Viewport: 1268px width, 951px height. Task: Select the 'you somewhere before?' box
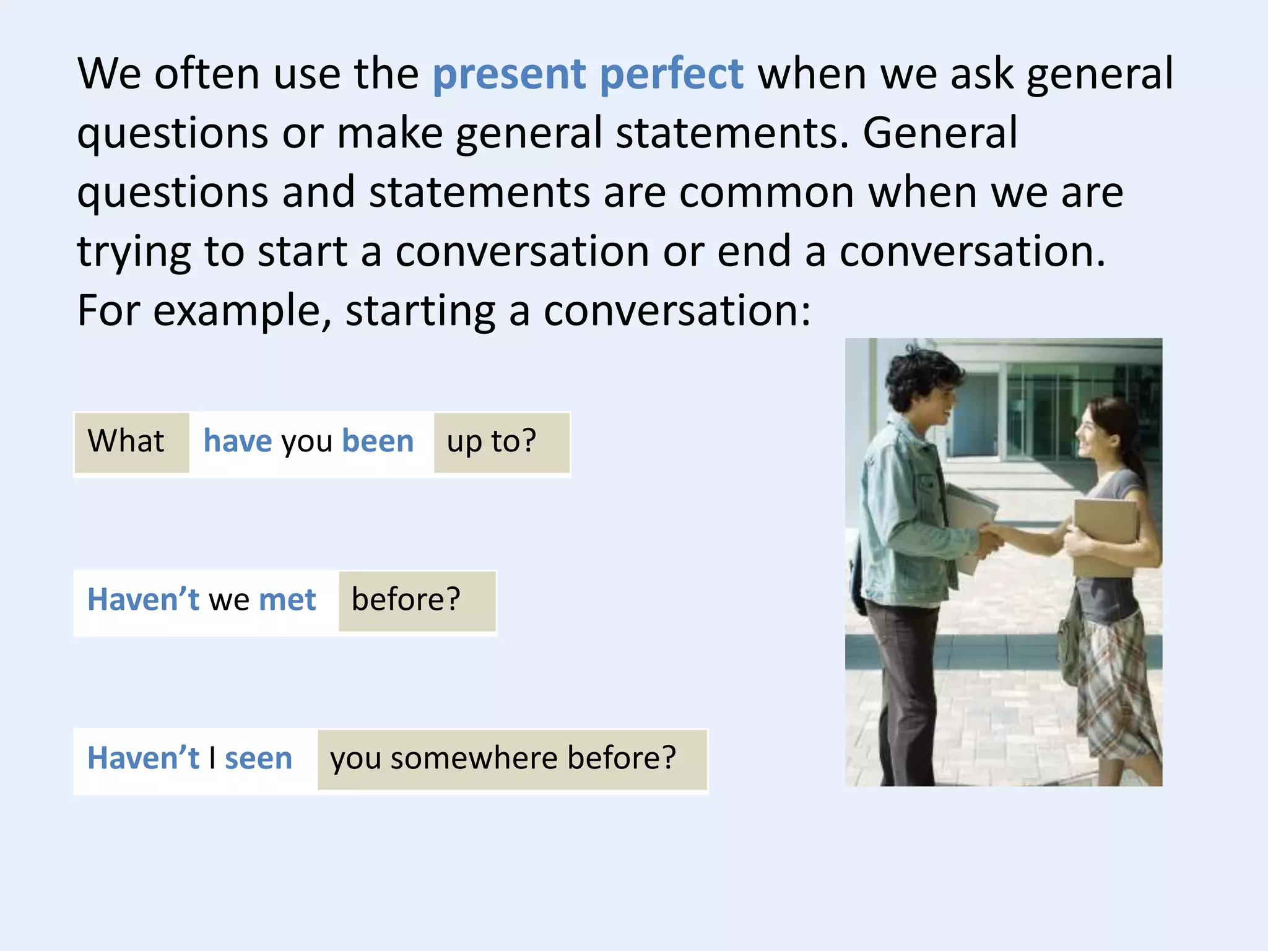pyautogui.click(x=511, y=759)
